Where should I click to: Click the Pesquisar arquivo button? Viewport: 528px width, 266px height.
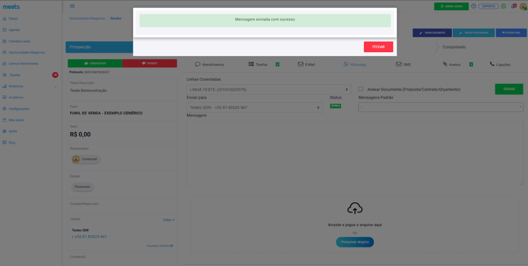[354, 242]
